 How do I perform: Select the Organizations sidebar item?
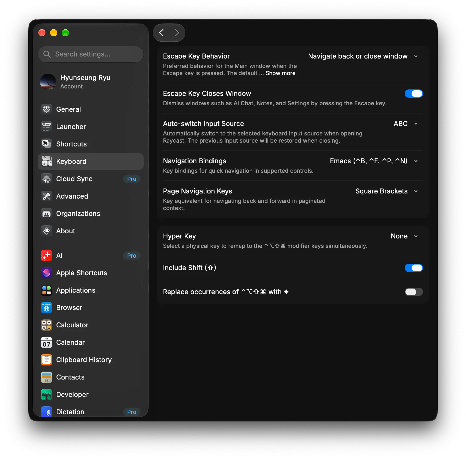point(91,214)
